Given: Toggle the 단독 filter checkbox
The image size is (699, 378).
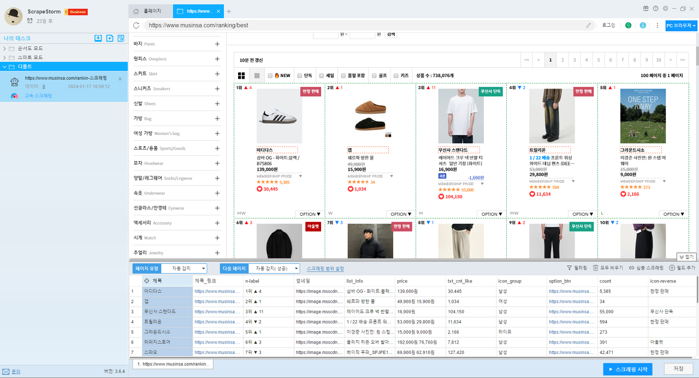Looking at the screenshot, I should [x=299, y=76].
